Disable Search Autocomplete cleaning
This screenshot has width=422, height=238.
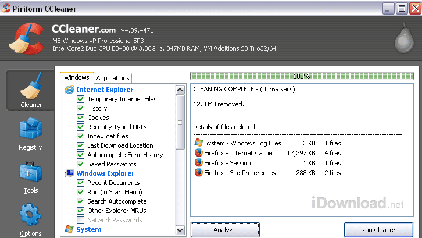point(80,201)
